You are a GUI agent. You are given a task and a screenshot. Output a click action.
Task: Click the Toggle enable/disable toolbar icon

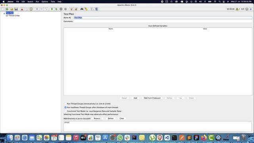(46, 9)
